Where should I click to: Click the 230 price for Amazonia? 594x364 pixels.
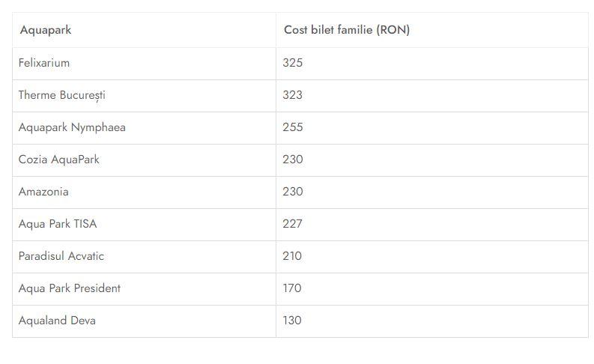coord(293,192)
